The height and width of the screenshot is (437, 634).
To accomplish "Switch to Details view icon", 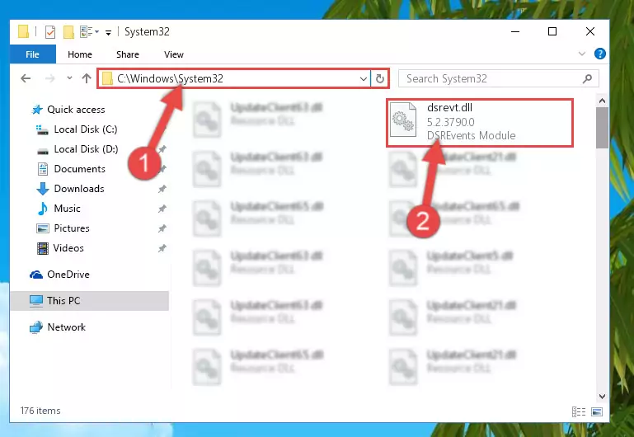I will [x=579, y=411].
